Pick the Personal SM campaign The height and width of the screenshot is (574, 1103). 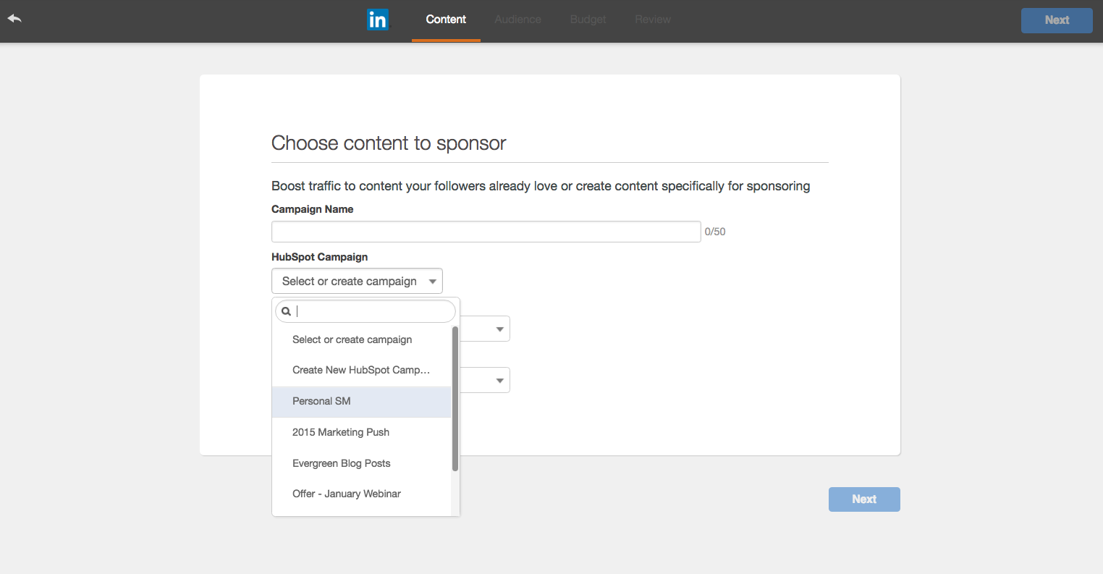pos(361,401)
